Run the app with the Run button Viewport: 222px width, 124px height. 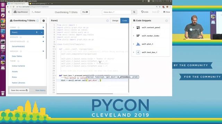click(x=85, y=12)
